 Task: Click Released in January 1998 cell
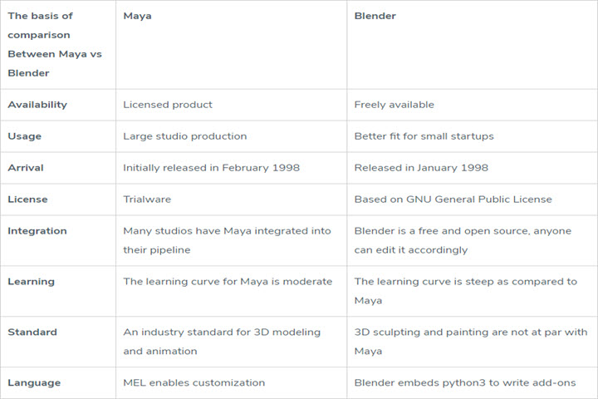pyautogui.click(x=421, y=168)
